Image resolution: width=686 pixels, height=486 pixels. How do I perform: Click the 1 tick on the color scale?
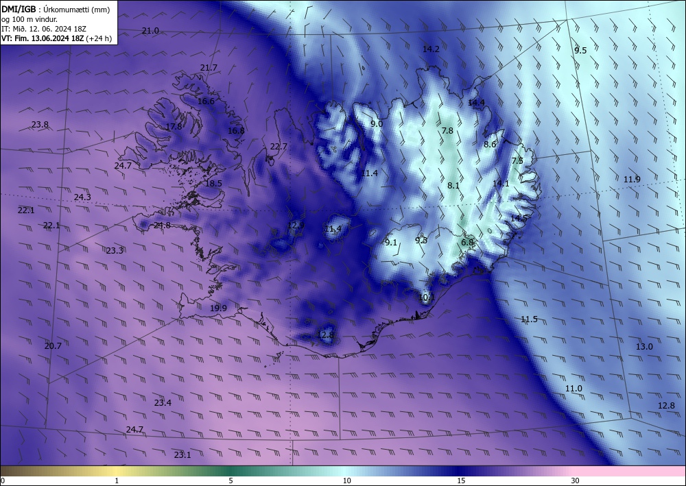(117, 481)
